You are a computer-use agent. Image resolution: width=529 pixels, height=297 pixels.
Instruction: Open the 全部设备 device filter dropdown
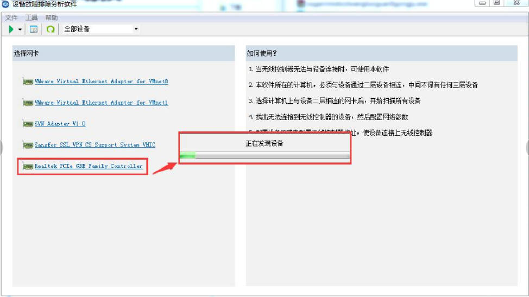click(x=100, y=29)
